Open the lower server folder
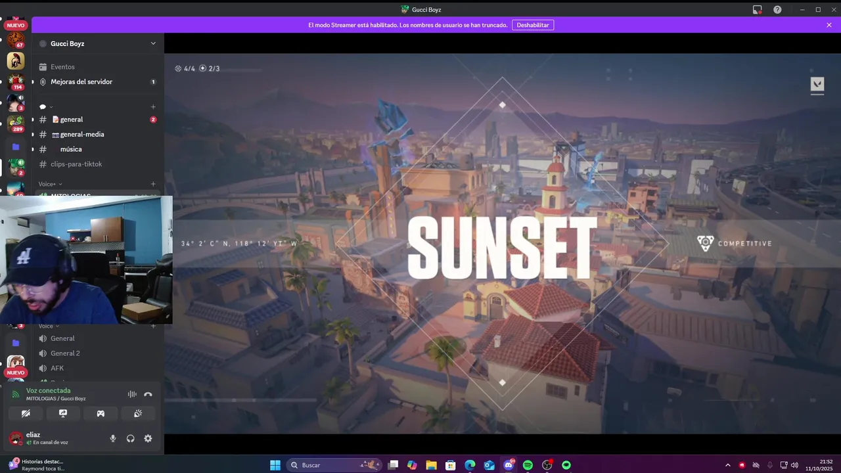 click(16, 343)
